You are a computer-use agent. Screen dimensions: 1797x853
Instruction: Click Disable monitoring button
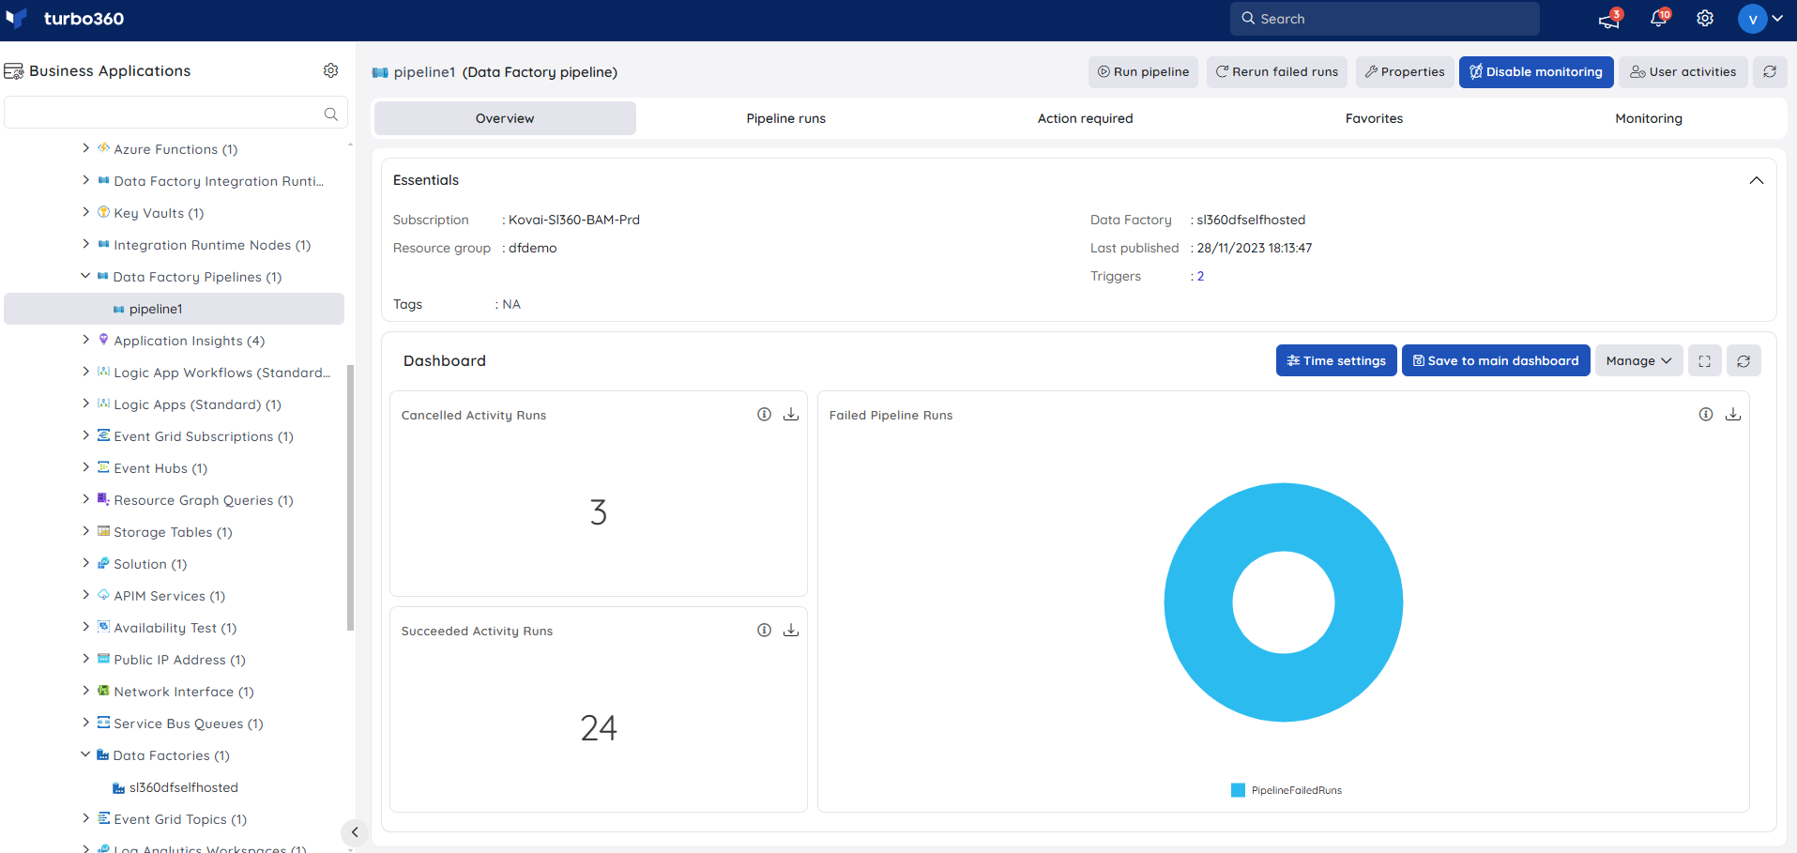click(1536, 71)
